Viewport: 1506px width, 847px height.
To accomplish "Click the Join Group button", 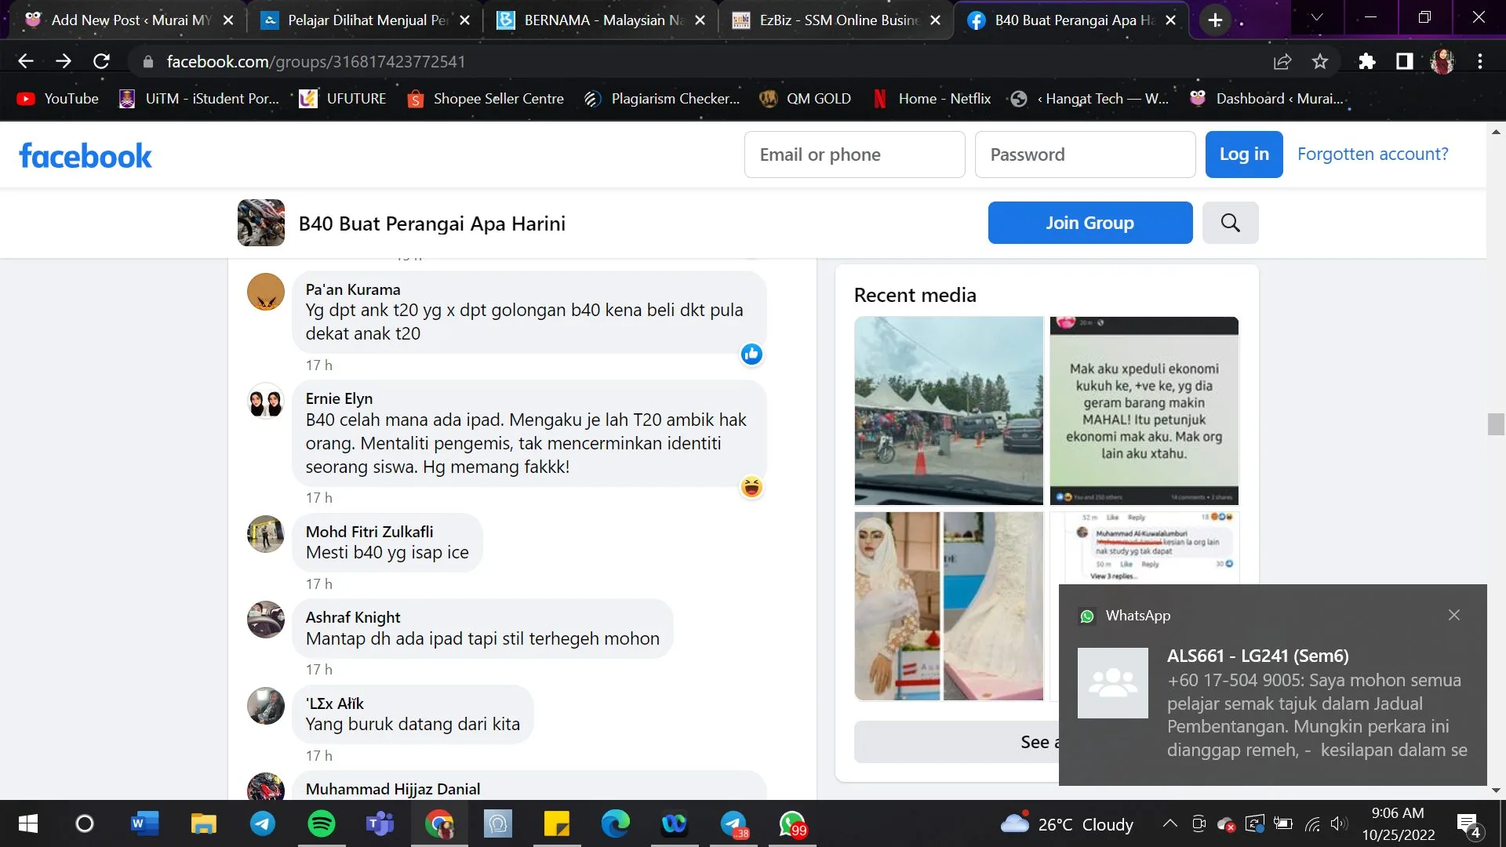I will 1089,223.
